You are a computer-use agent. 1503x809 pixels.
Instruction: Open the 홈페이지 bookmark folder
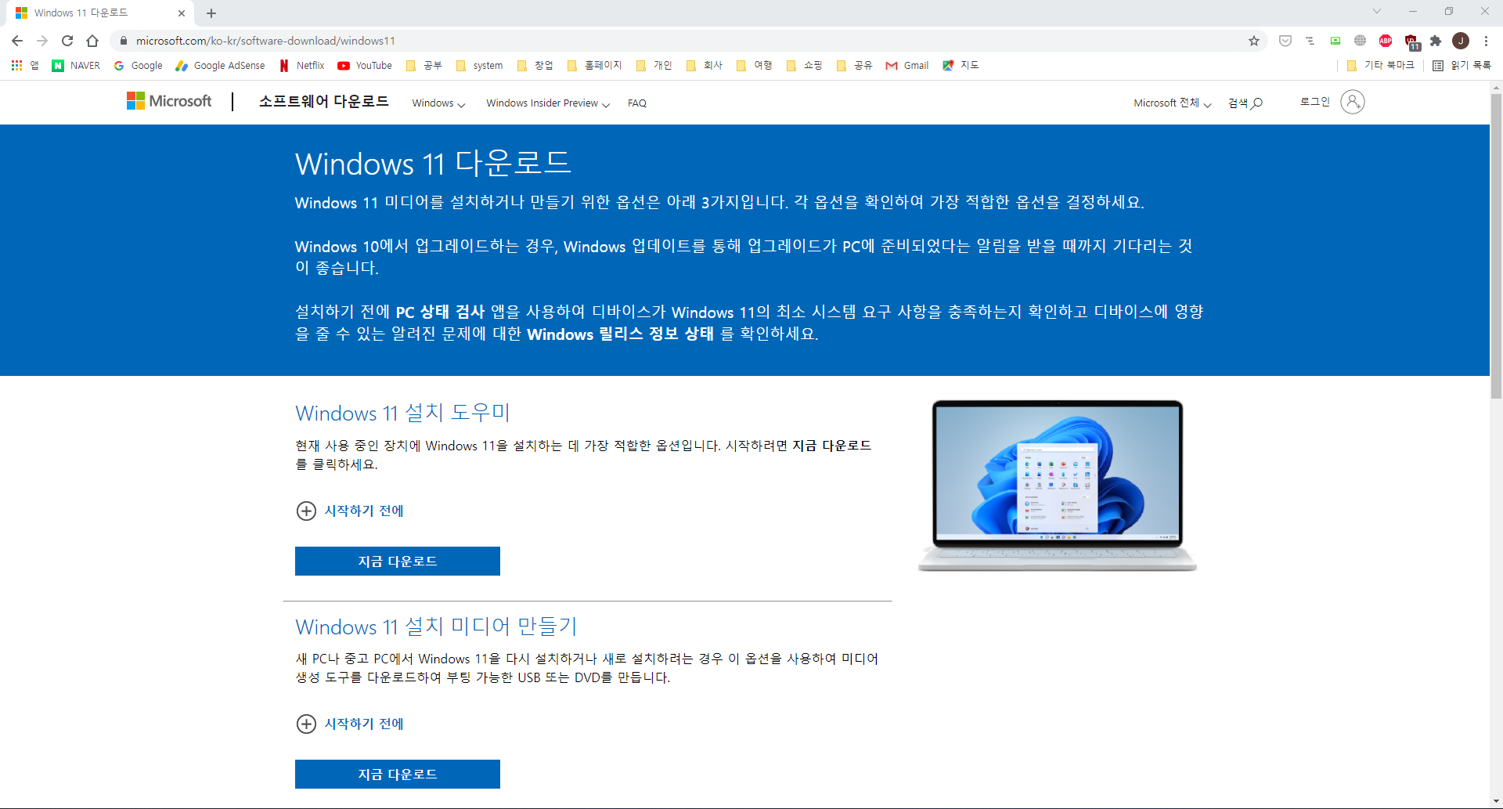coord(595,66)
